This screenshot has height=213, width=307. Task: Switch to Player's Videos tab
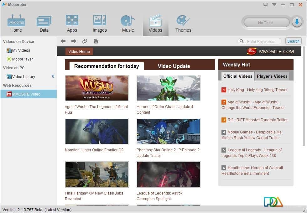tap(272, 76)
